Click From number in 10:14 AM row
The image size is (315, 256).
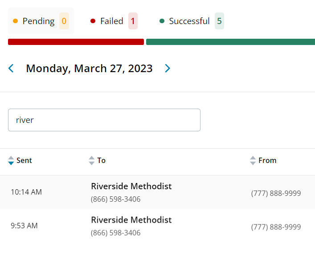pos(276,193)
